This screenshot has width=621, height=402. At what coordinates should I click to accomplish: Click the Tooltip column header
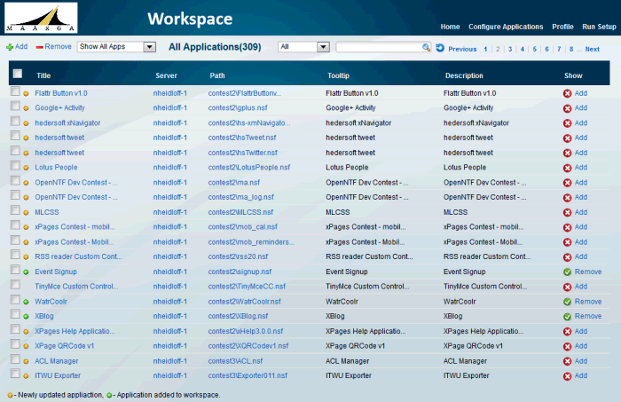coord(338,75)
